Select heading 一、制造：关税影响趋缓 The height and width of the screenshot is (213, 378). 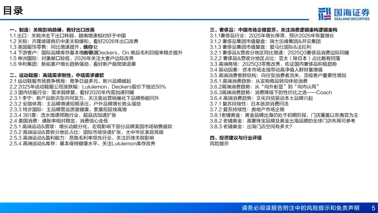tap(52, 30)
